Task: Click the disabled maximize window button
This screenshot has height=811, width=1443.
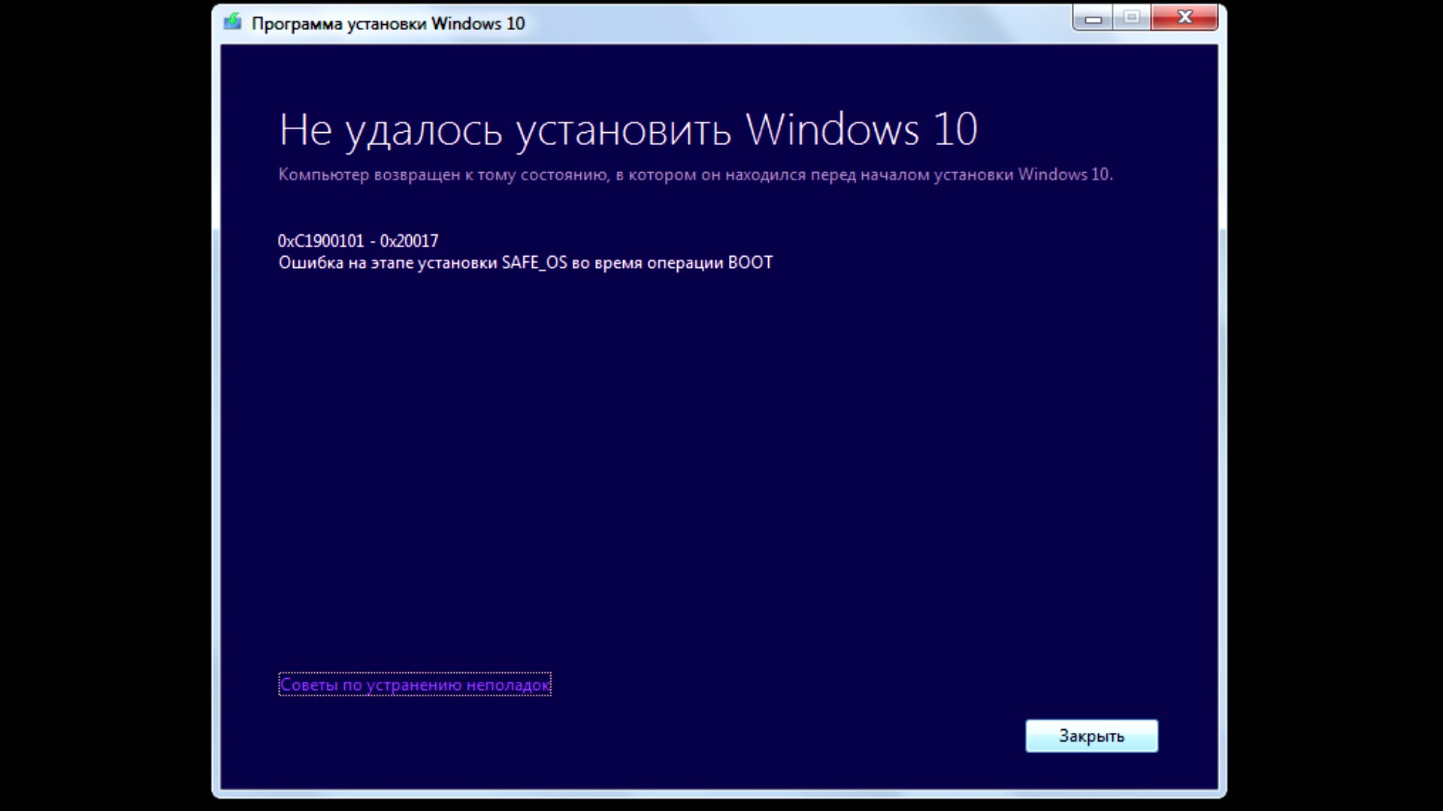Action: [x=1132, y=18]
